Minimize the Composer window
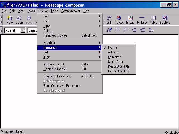The height and width of the screenshot is (134, 179). coord(163,5)
